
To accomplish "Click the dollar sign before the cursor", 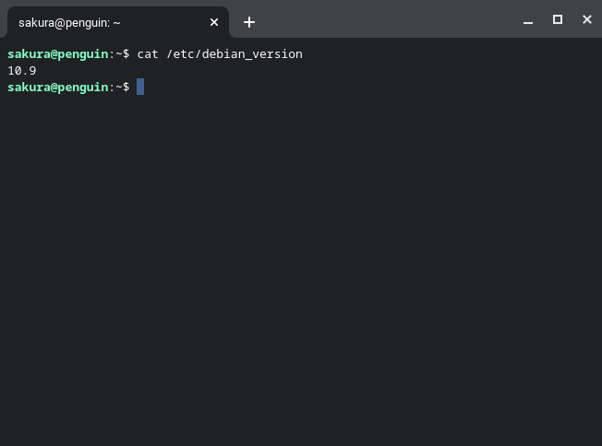I will (126, 87).
